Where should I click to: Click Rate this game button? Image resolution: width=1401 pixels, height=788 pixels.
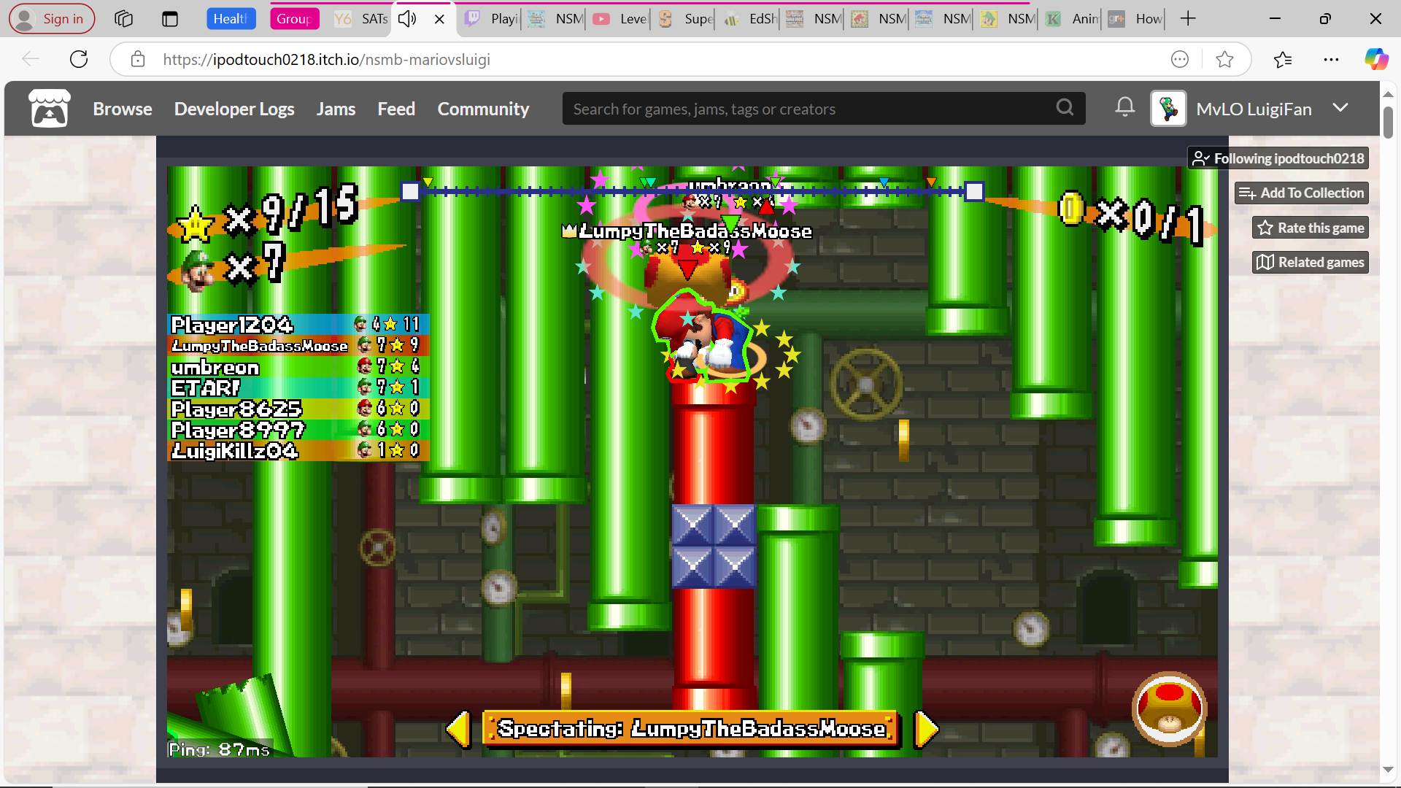point(1311,228)
